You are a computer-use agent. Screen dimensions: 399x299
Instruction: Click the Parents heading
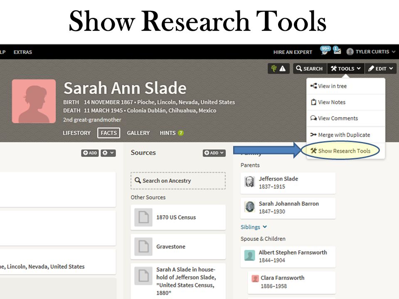pyautogui.click(x=250, y=165)
